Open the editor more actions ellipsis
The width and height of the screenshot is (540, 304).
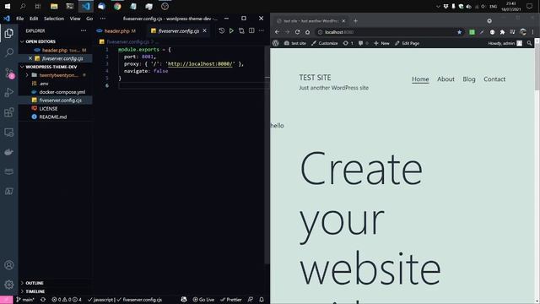(x=262, y=30)
